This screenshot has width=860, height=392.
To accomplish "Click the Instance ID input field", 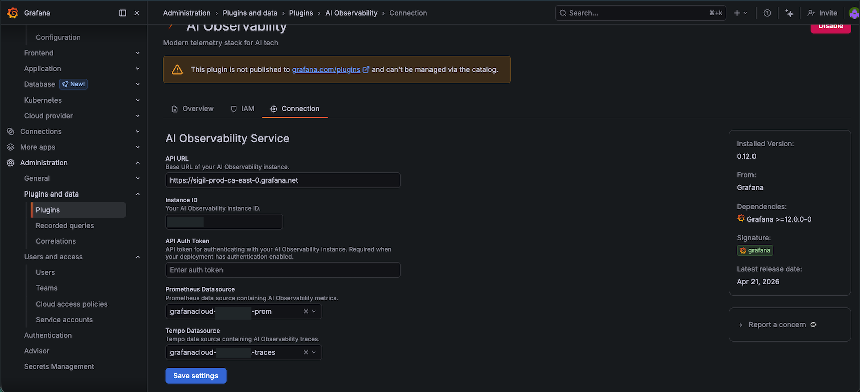I will [x=224, y=222].
